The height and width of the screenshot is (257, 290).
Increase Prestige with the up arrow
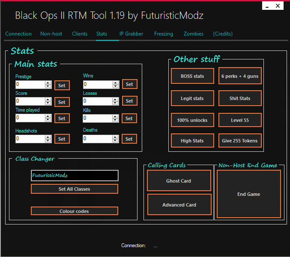click(x=48, y=83)
